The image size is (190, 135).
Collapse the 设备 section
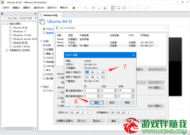(x=41, y=41)
